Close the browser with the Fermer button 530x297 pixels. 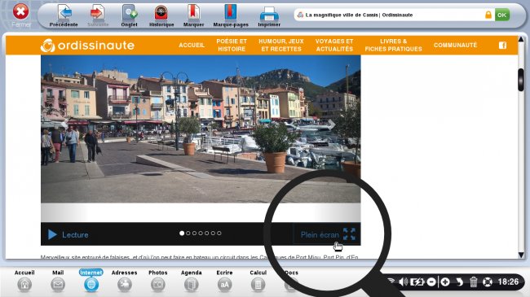(x=21, y=15)
